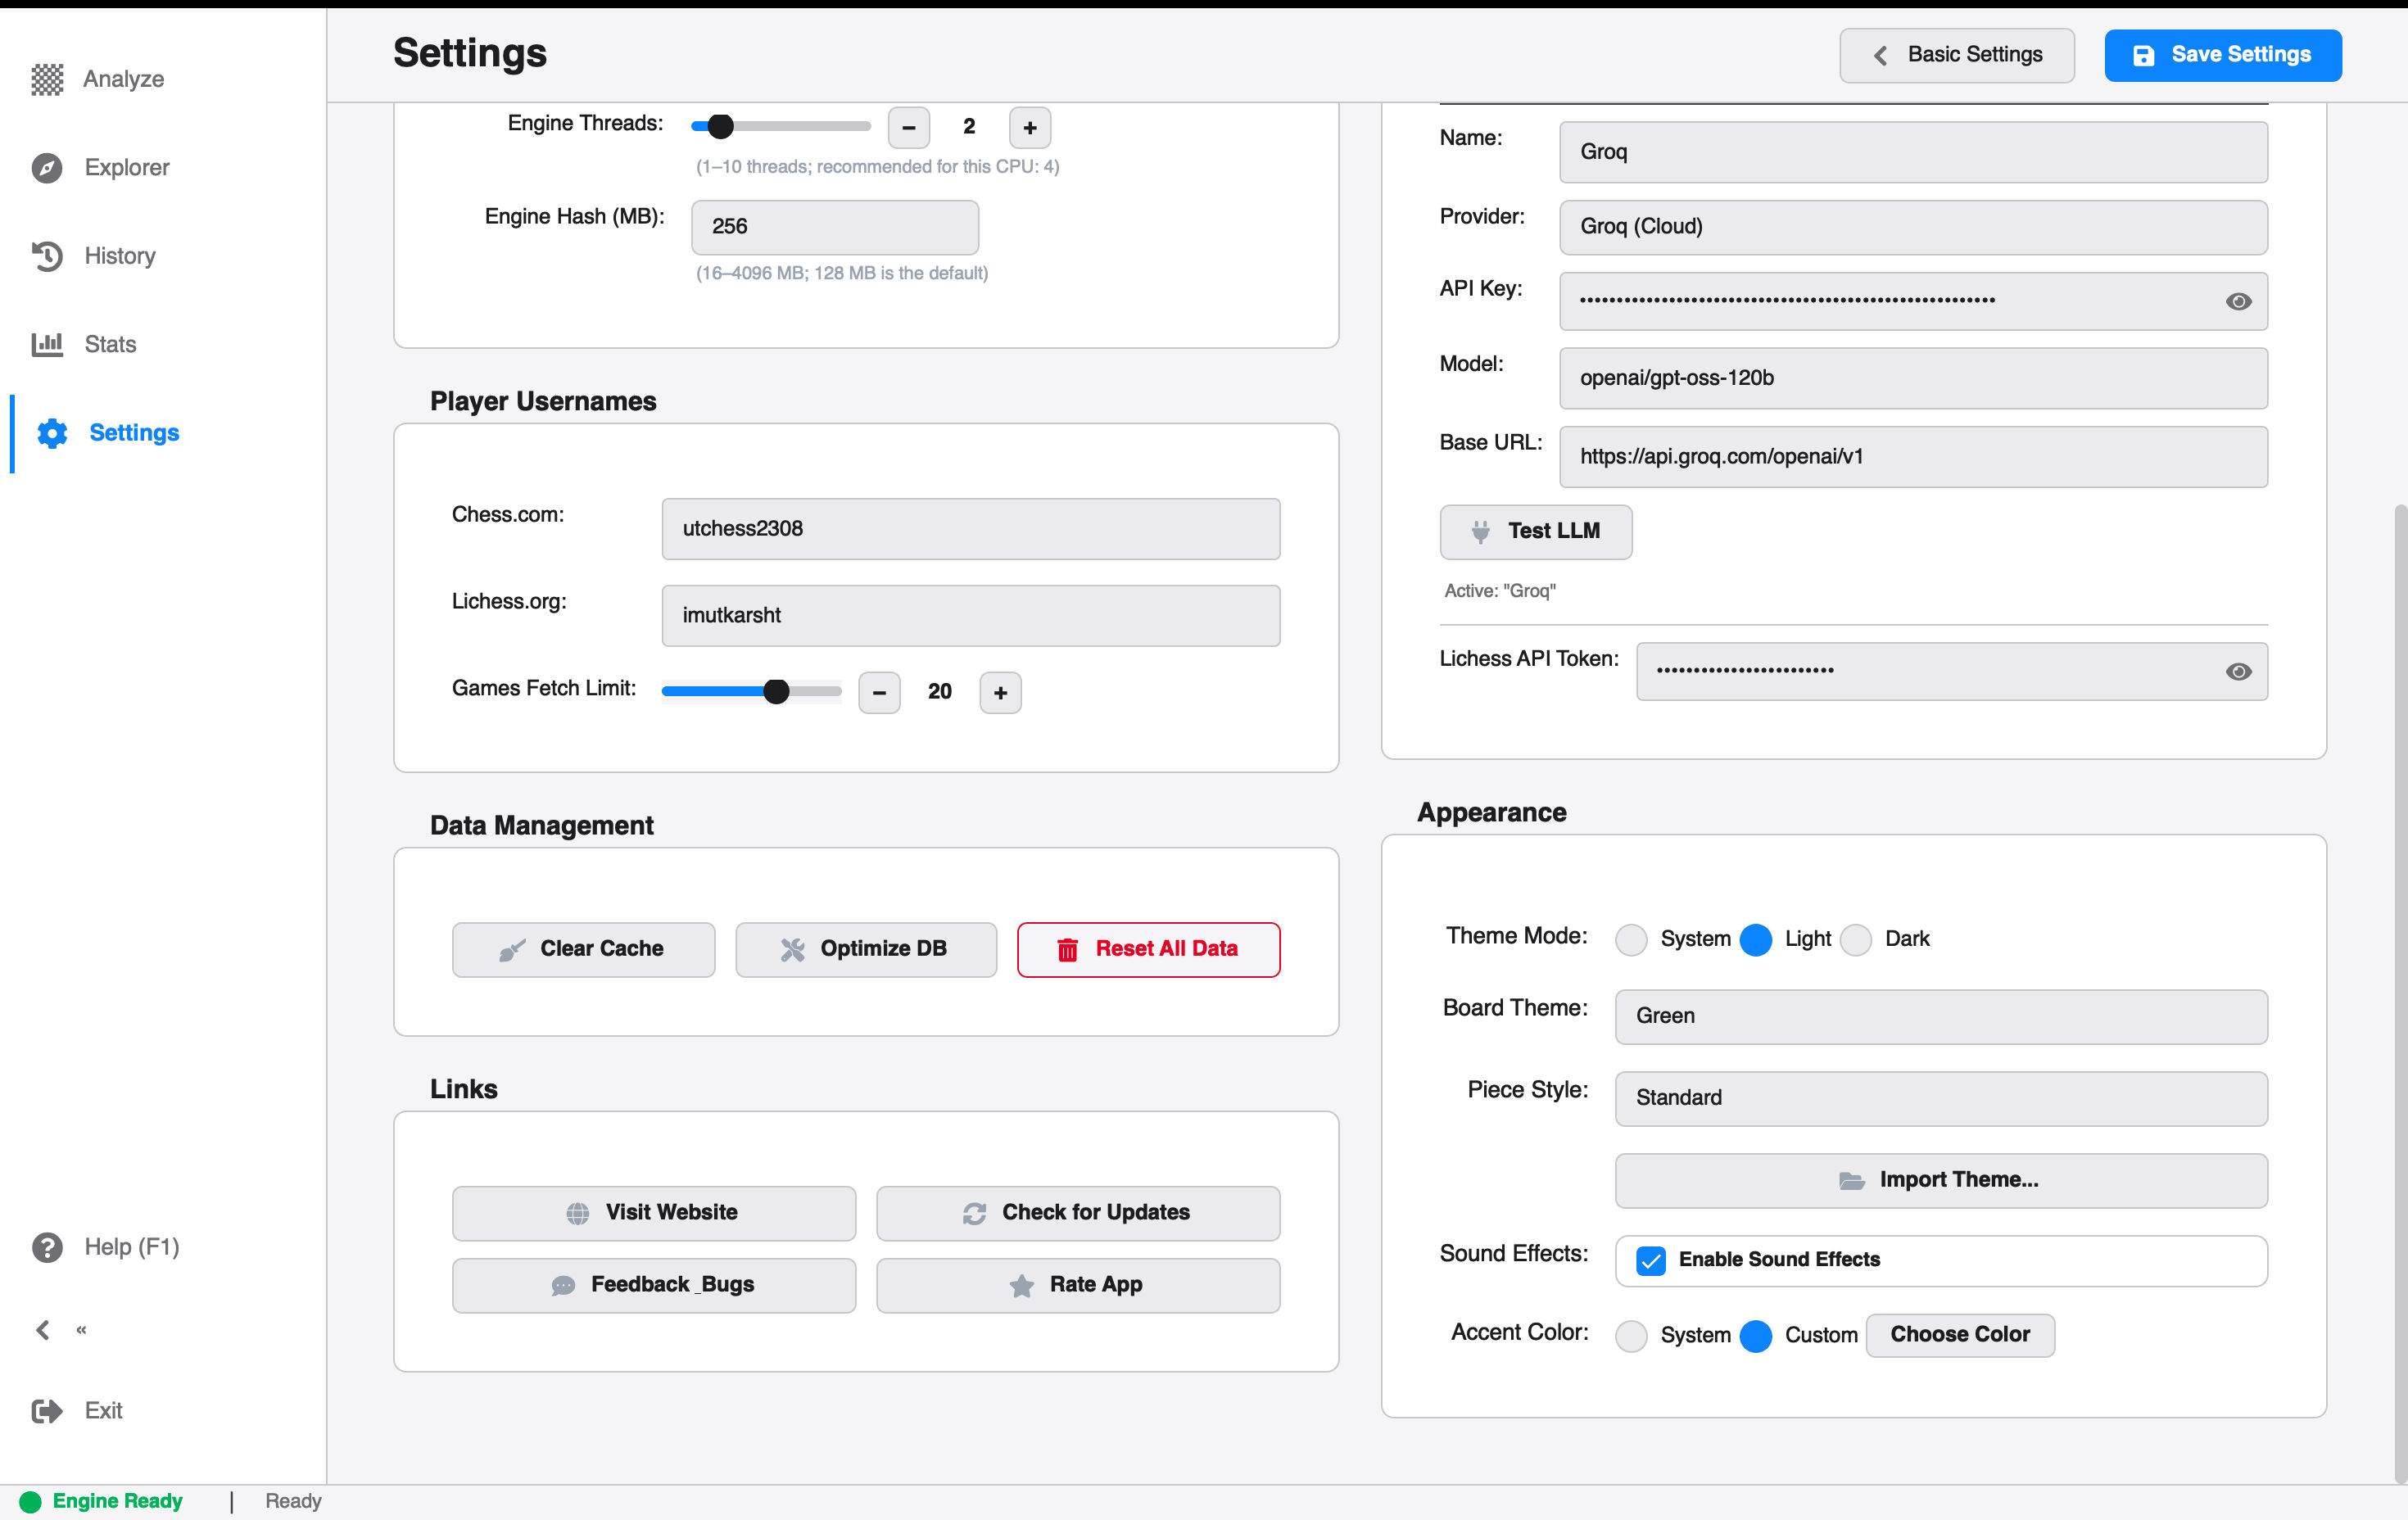2408x1520 pixels.
Task: Click Reset All Data
Action: [1148, 949]
